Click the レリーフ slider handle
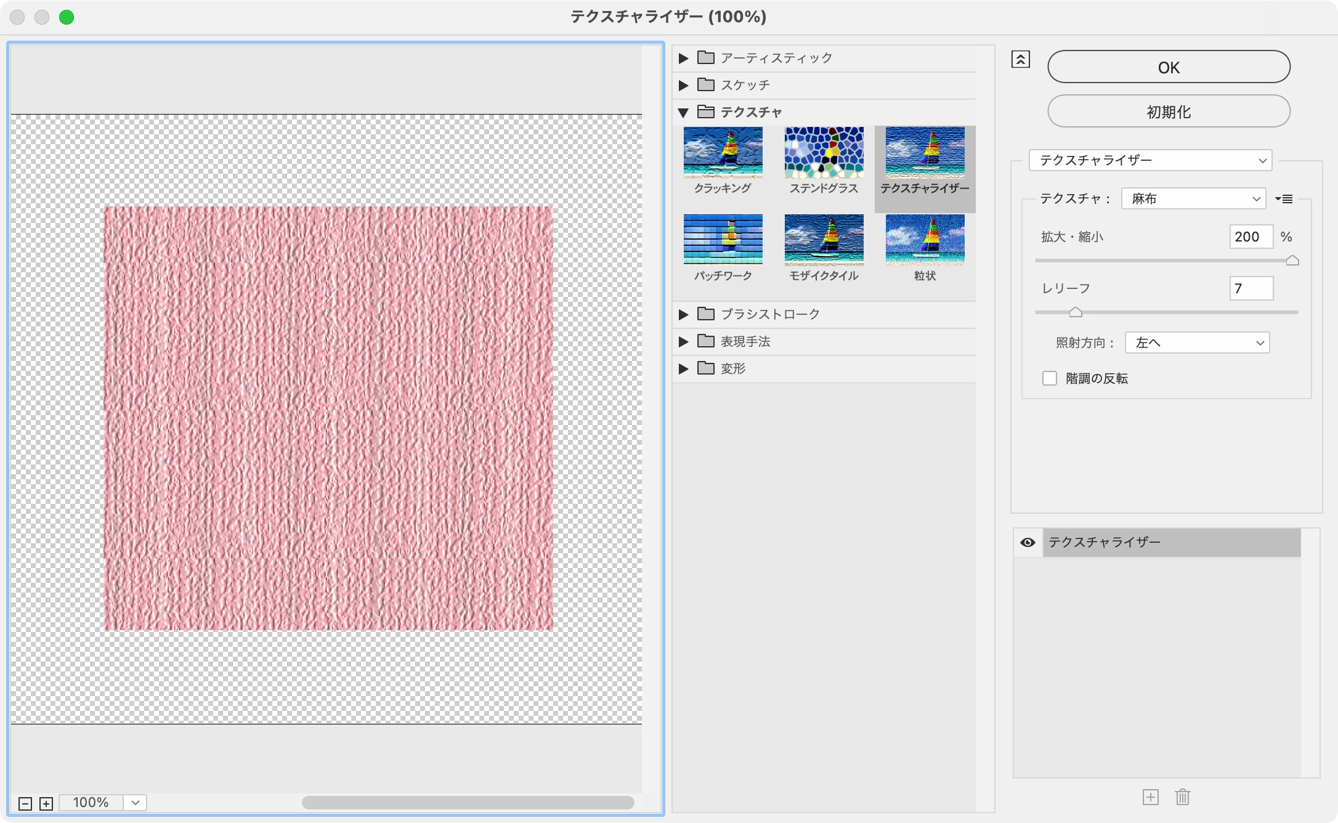 1076,312
